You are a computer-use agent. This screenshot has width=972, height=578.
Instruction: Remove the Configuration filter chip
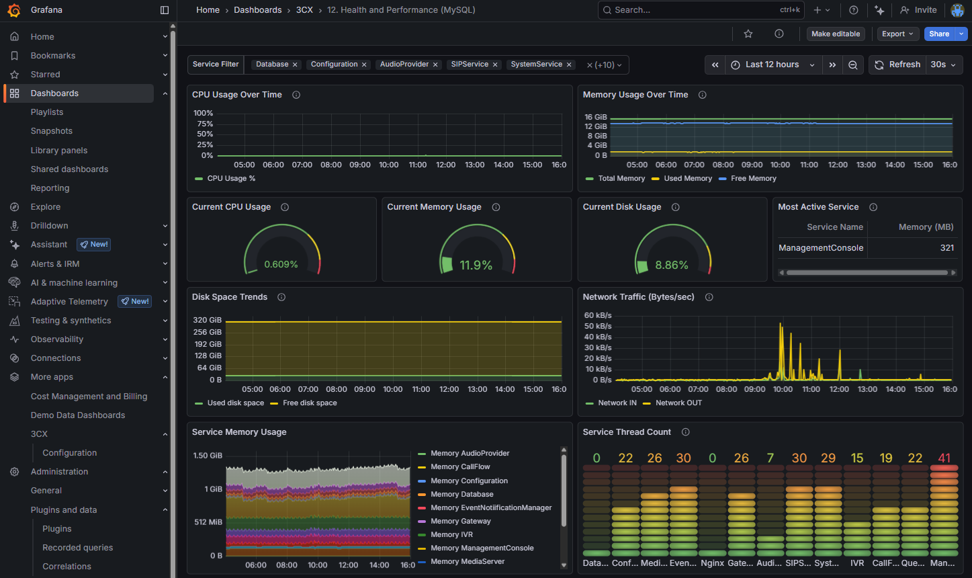pyautogui.click(x=364, y=65)
